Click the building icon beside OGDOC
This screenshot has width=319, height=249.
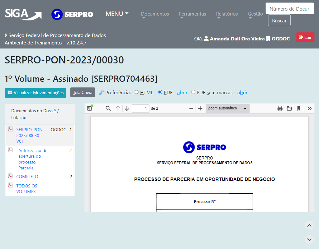pyautogui.click(x=268, y=38)
